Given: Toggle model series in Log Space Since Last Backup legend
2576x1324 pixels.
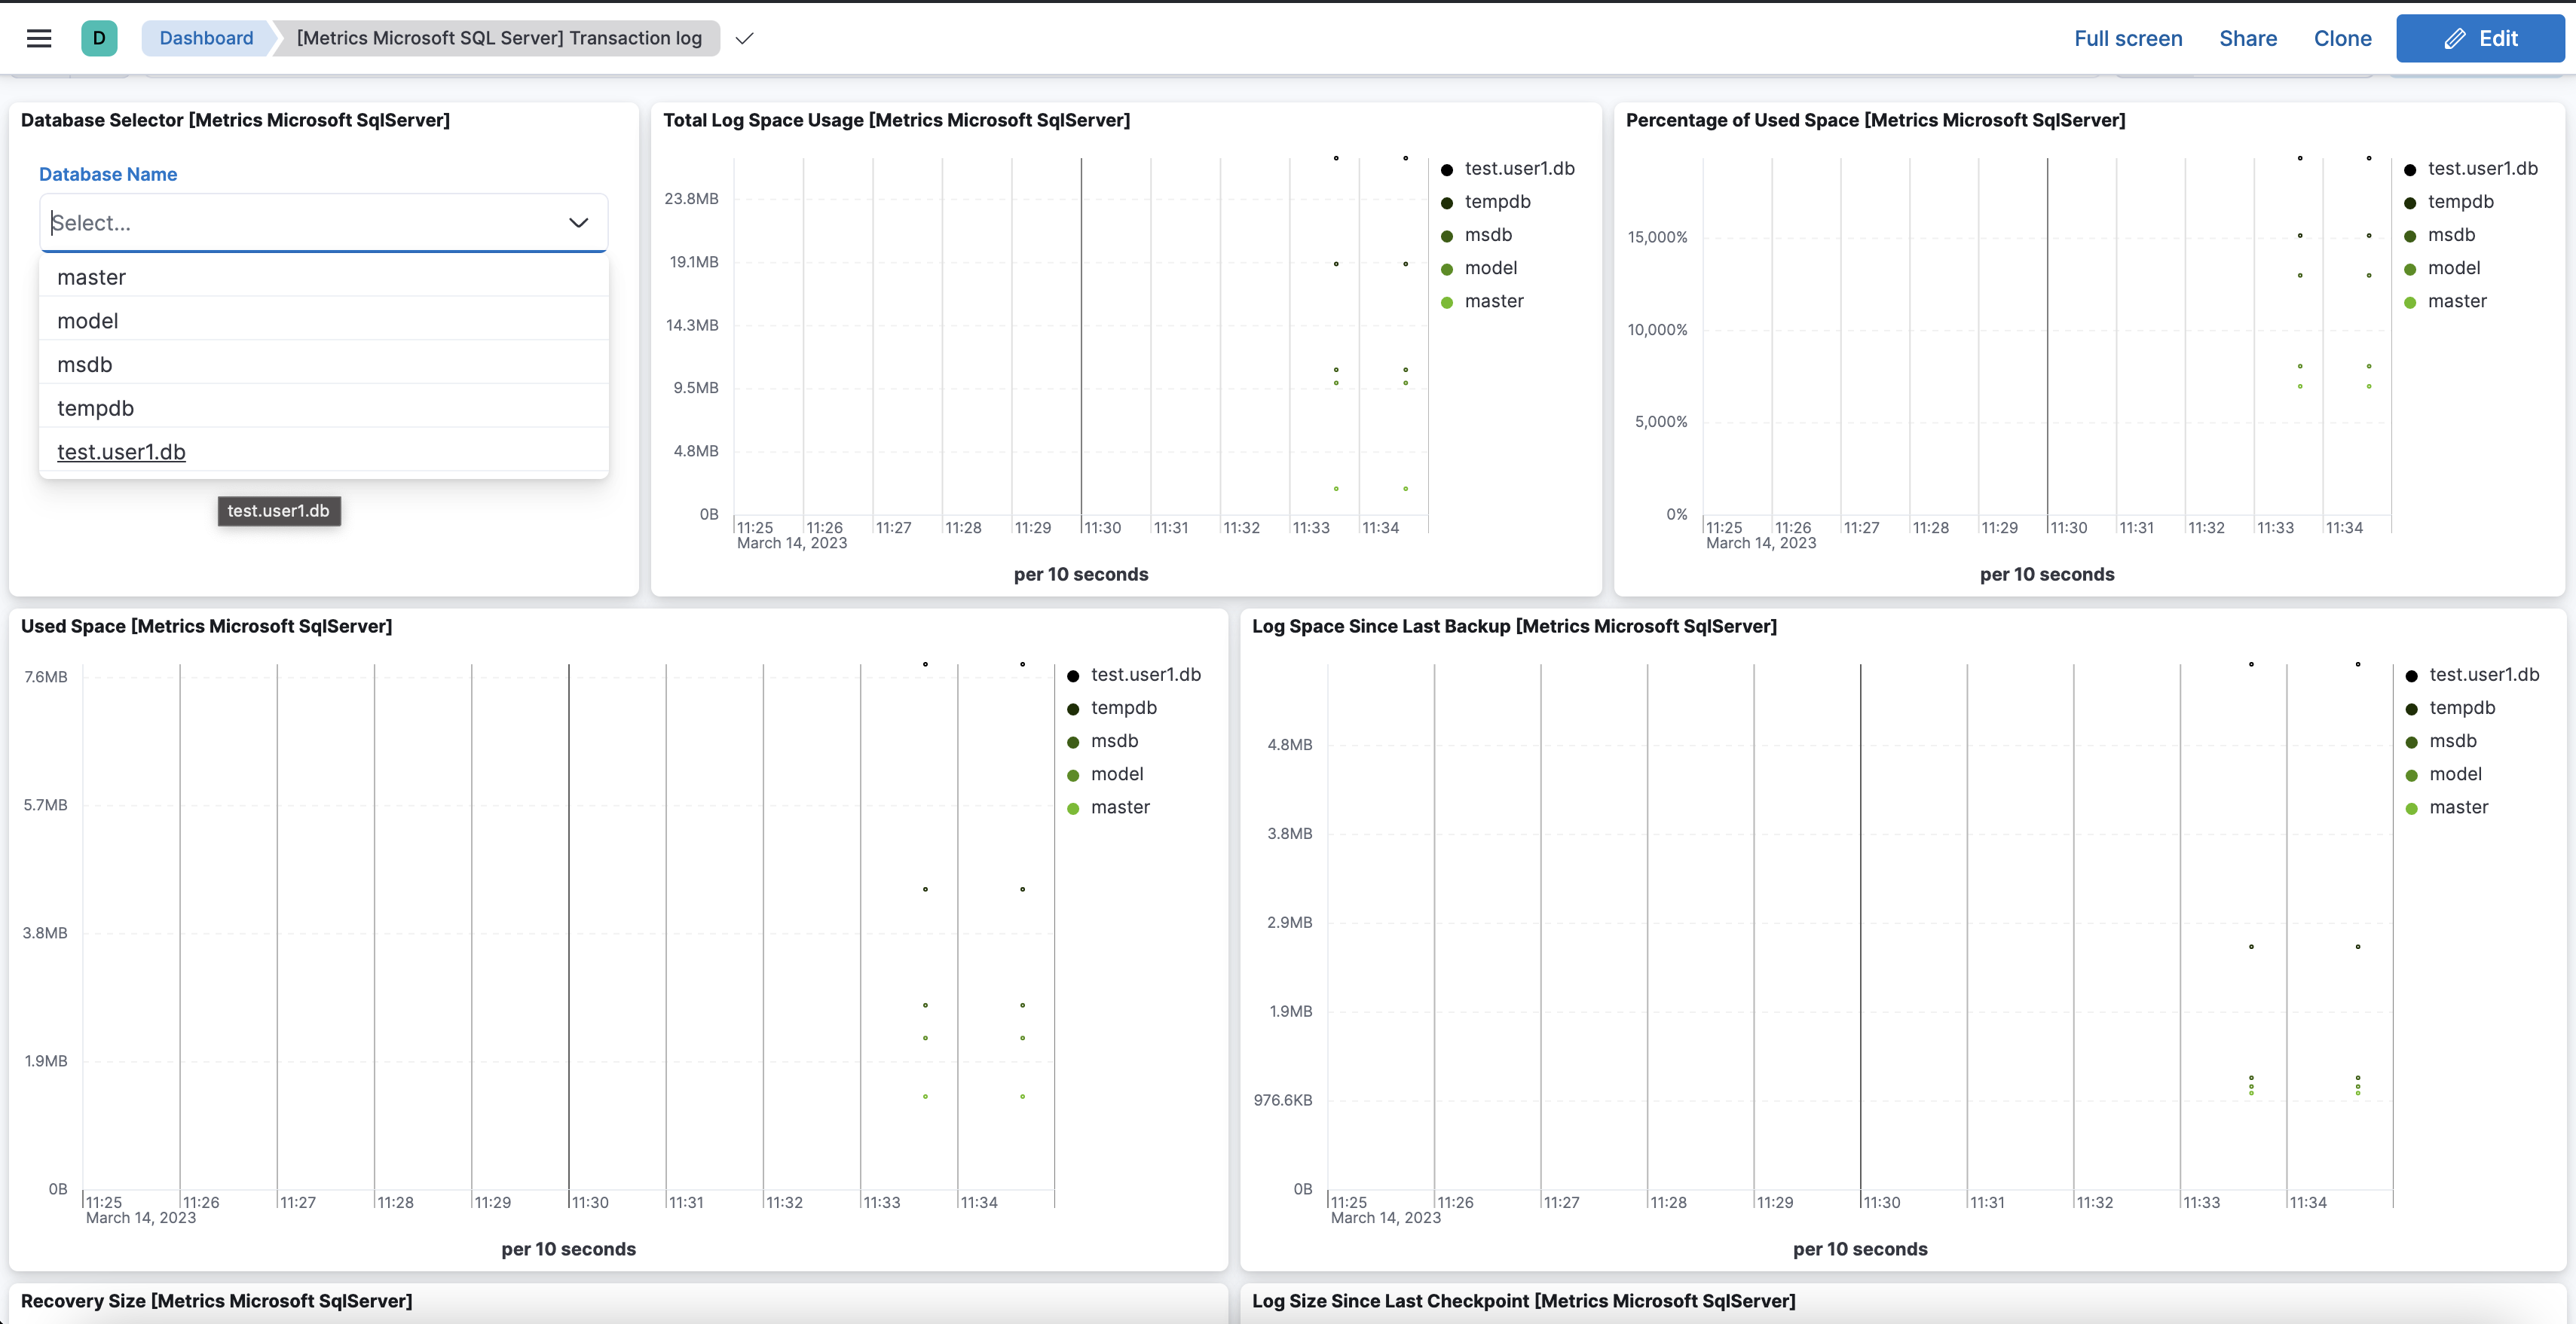Looking at the screenshot, I should pyautogui.click(x=2455, y=774).
